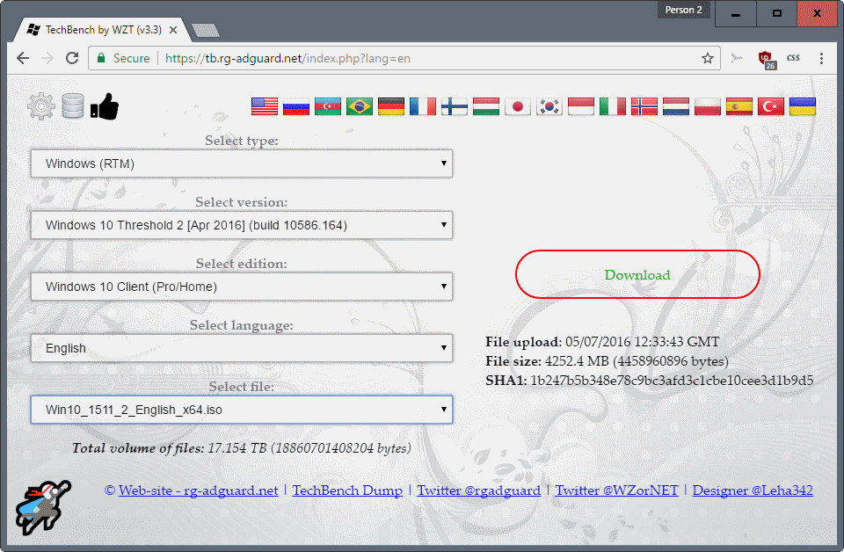This screenshot has height=552, width=844.
Task: Select the TechBench by WZT tab
Action: 102,30
